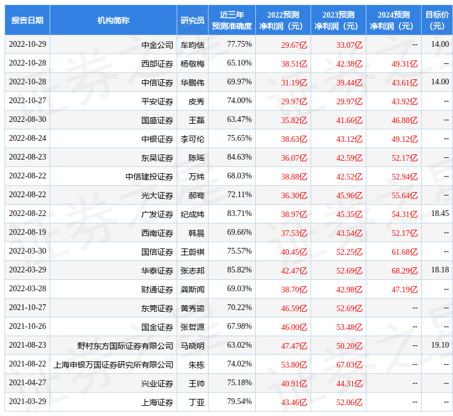Click researcher name 李可伦
453x416 pixels.
pyautogui.click(x=193, y=139)
